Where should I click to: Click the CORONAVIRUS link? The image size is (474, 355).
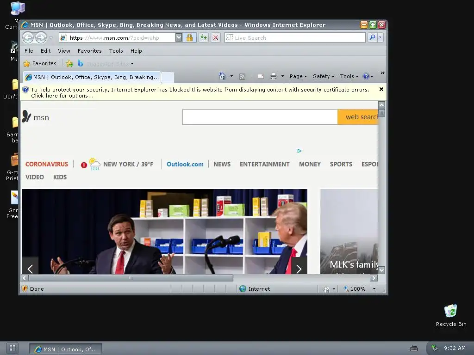click(x=47, y=164)
